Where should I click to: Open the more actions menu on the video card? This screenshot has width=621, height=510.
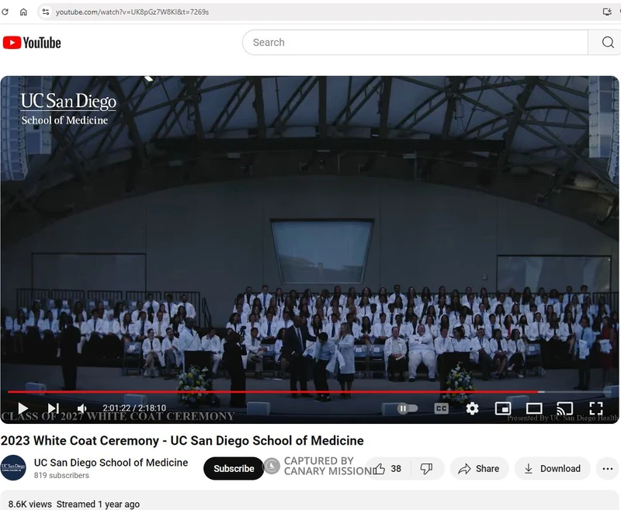[x=607, y=468]
